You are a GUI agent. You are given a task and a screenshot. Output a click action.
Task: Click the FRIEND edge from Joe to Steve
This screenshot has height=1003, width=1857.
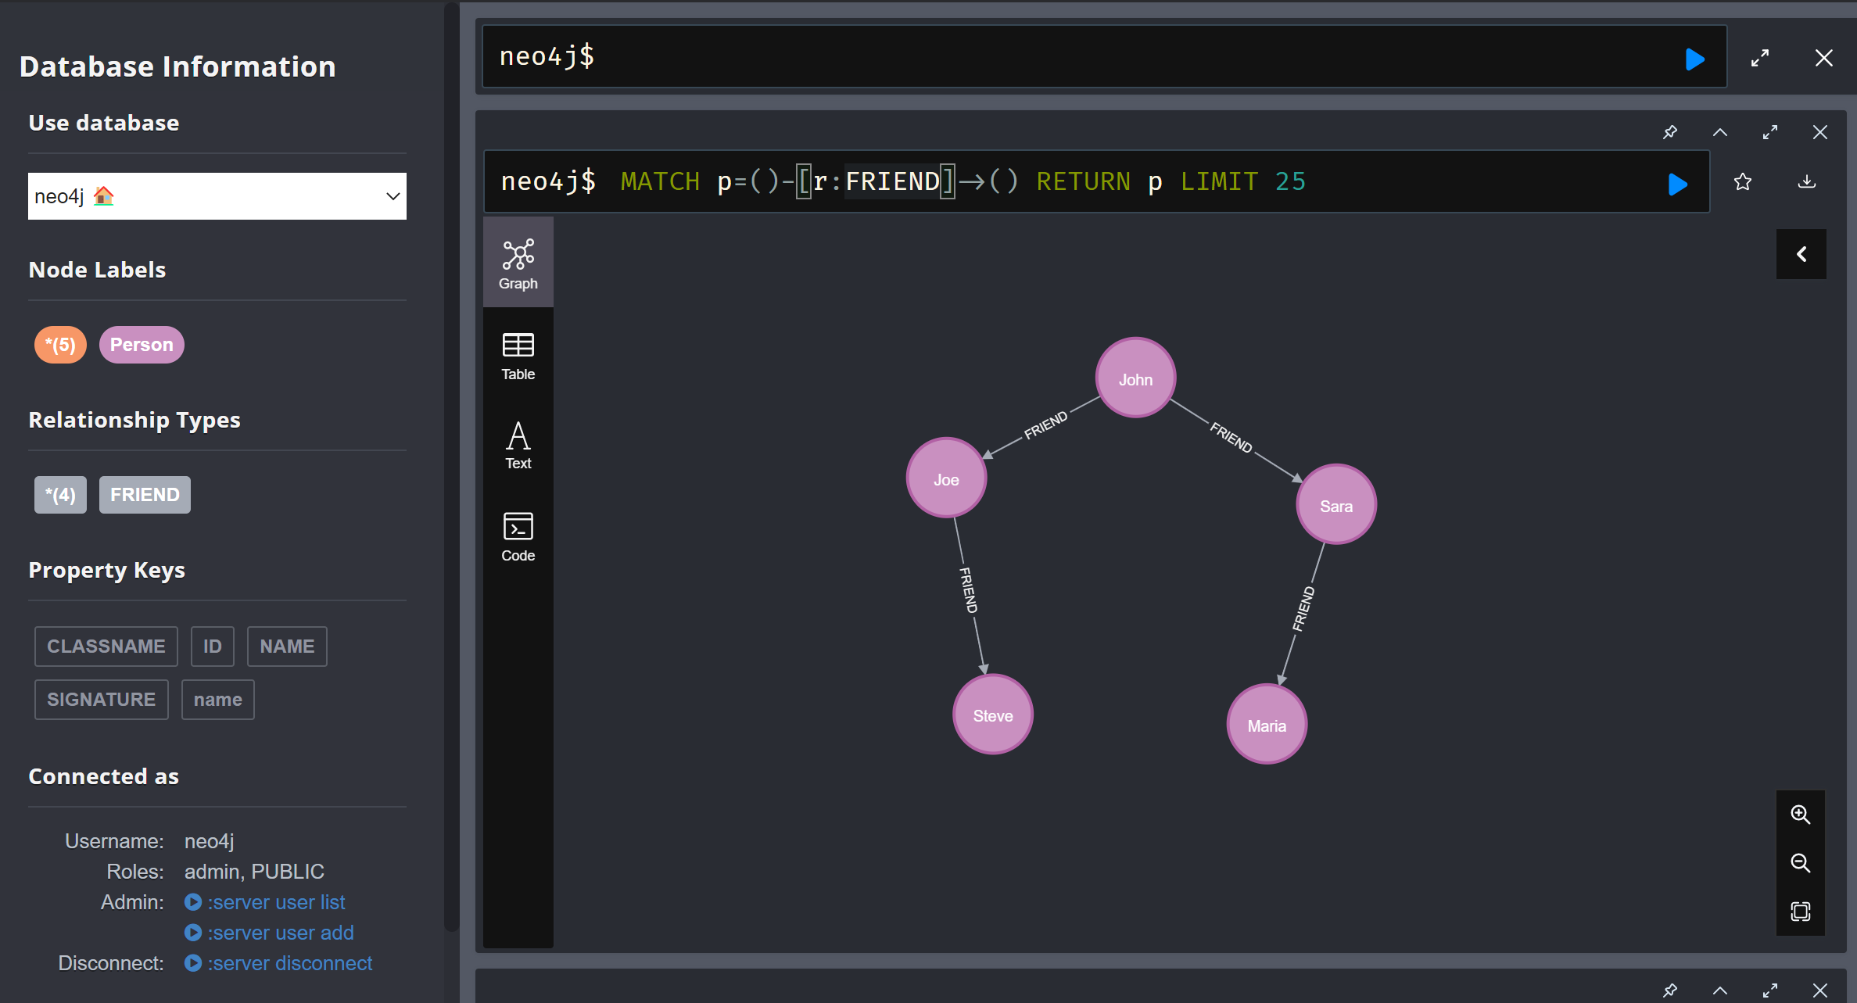point(969,590)
